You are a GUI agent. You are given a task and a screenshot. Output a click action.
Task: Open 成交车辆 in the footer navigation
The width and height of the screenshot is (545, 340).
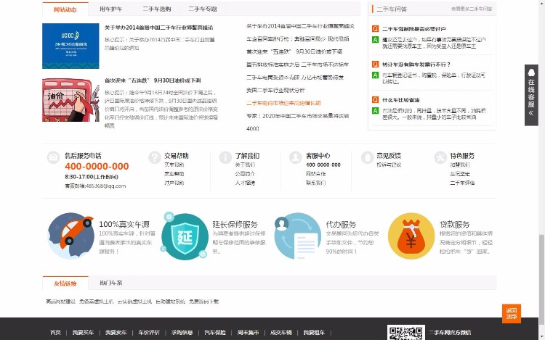[x=280, y=332]
